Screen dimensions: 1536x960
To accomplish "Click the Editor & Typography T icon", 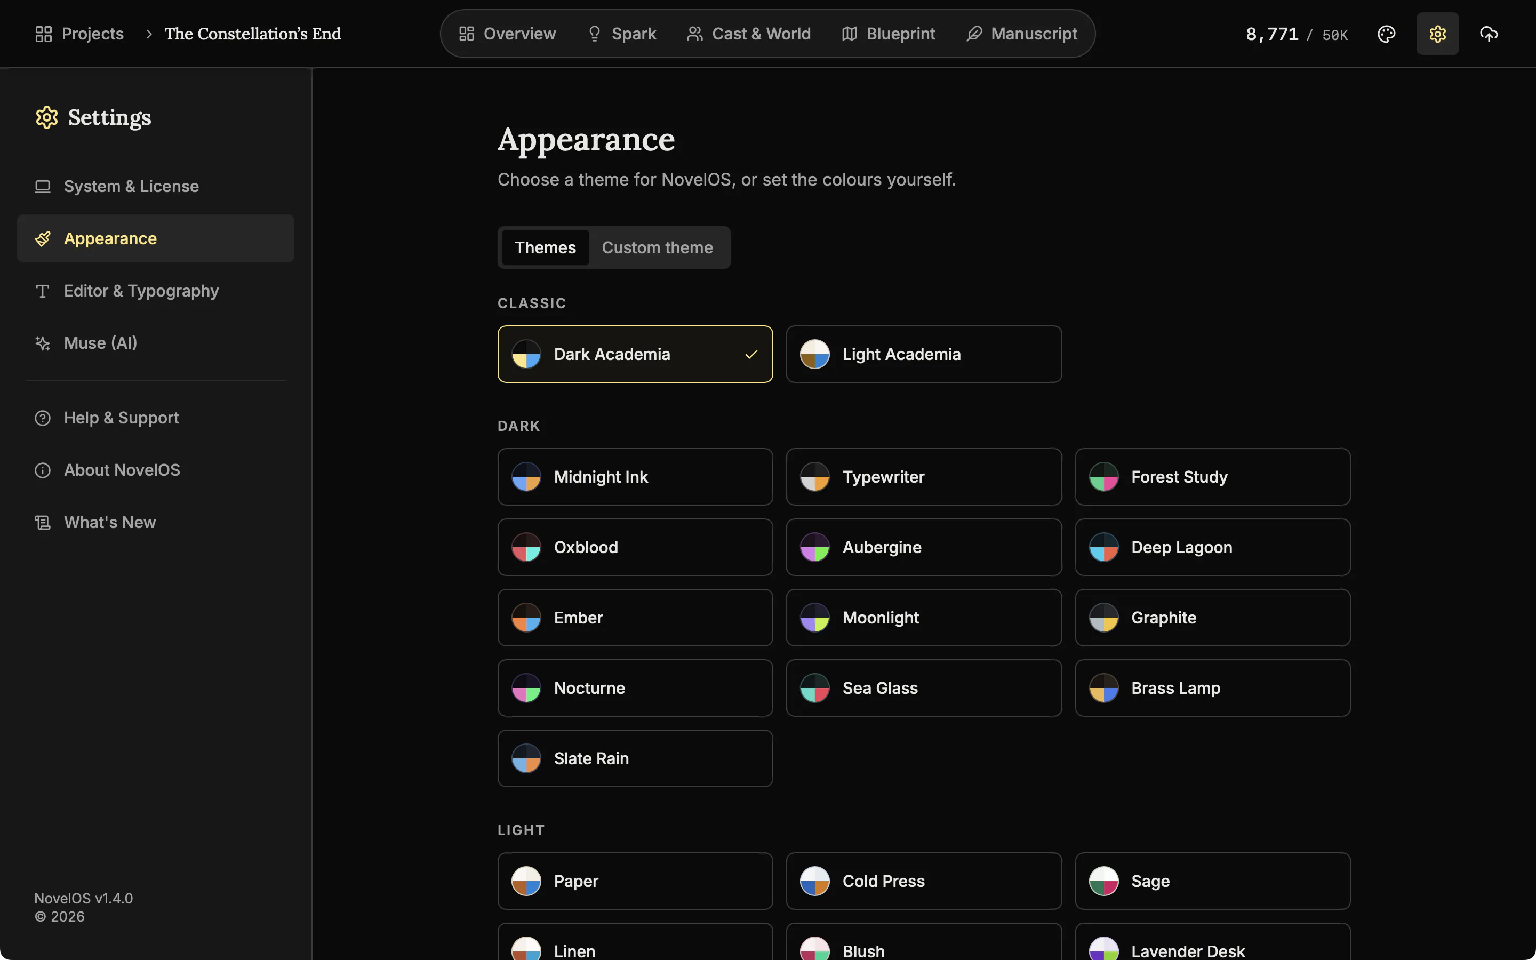I will 43,291.
